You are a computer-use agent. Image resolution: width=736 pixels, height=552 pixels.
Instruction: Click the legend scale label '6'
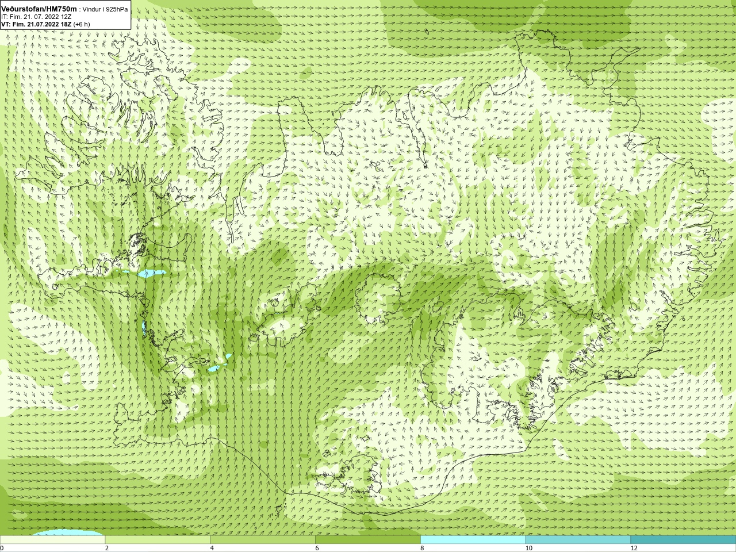(317, 548)
